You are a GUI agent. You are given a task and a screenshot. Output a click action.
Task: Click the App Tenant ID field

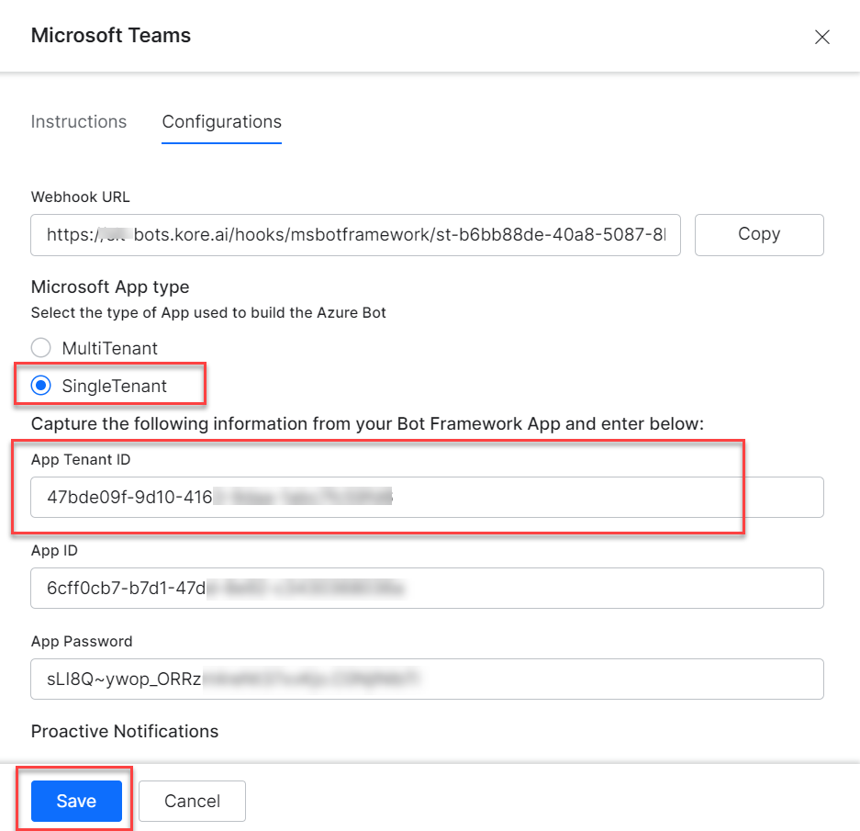click(427, 498)
